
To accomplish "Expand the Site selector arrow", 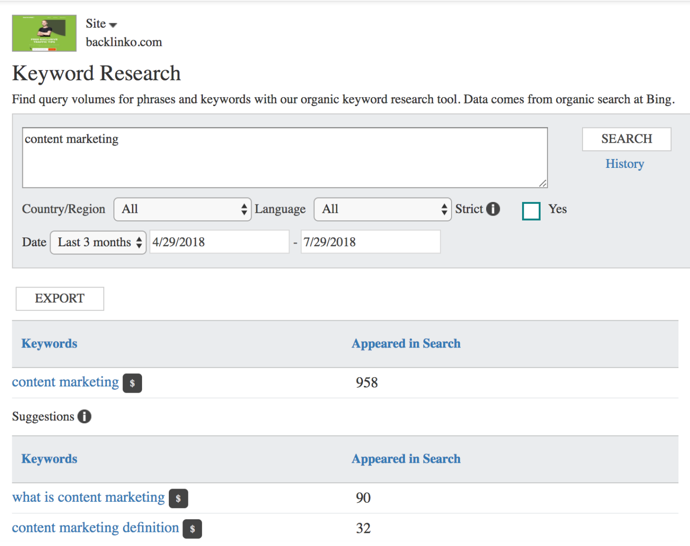I will tap(113, 24).
